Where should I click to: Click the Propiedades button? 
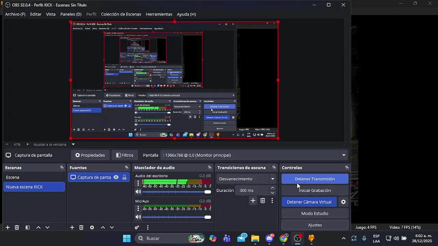[x=90, y=155]
